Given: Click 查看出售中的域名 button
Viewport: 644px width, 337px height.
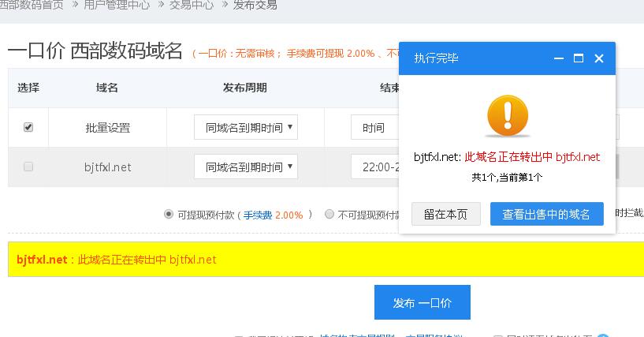Looking at the screenshot, I should (x=546, y=214).
